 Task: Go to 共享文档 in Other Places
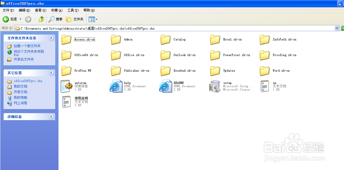click(17, 92)
